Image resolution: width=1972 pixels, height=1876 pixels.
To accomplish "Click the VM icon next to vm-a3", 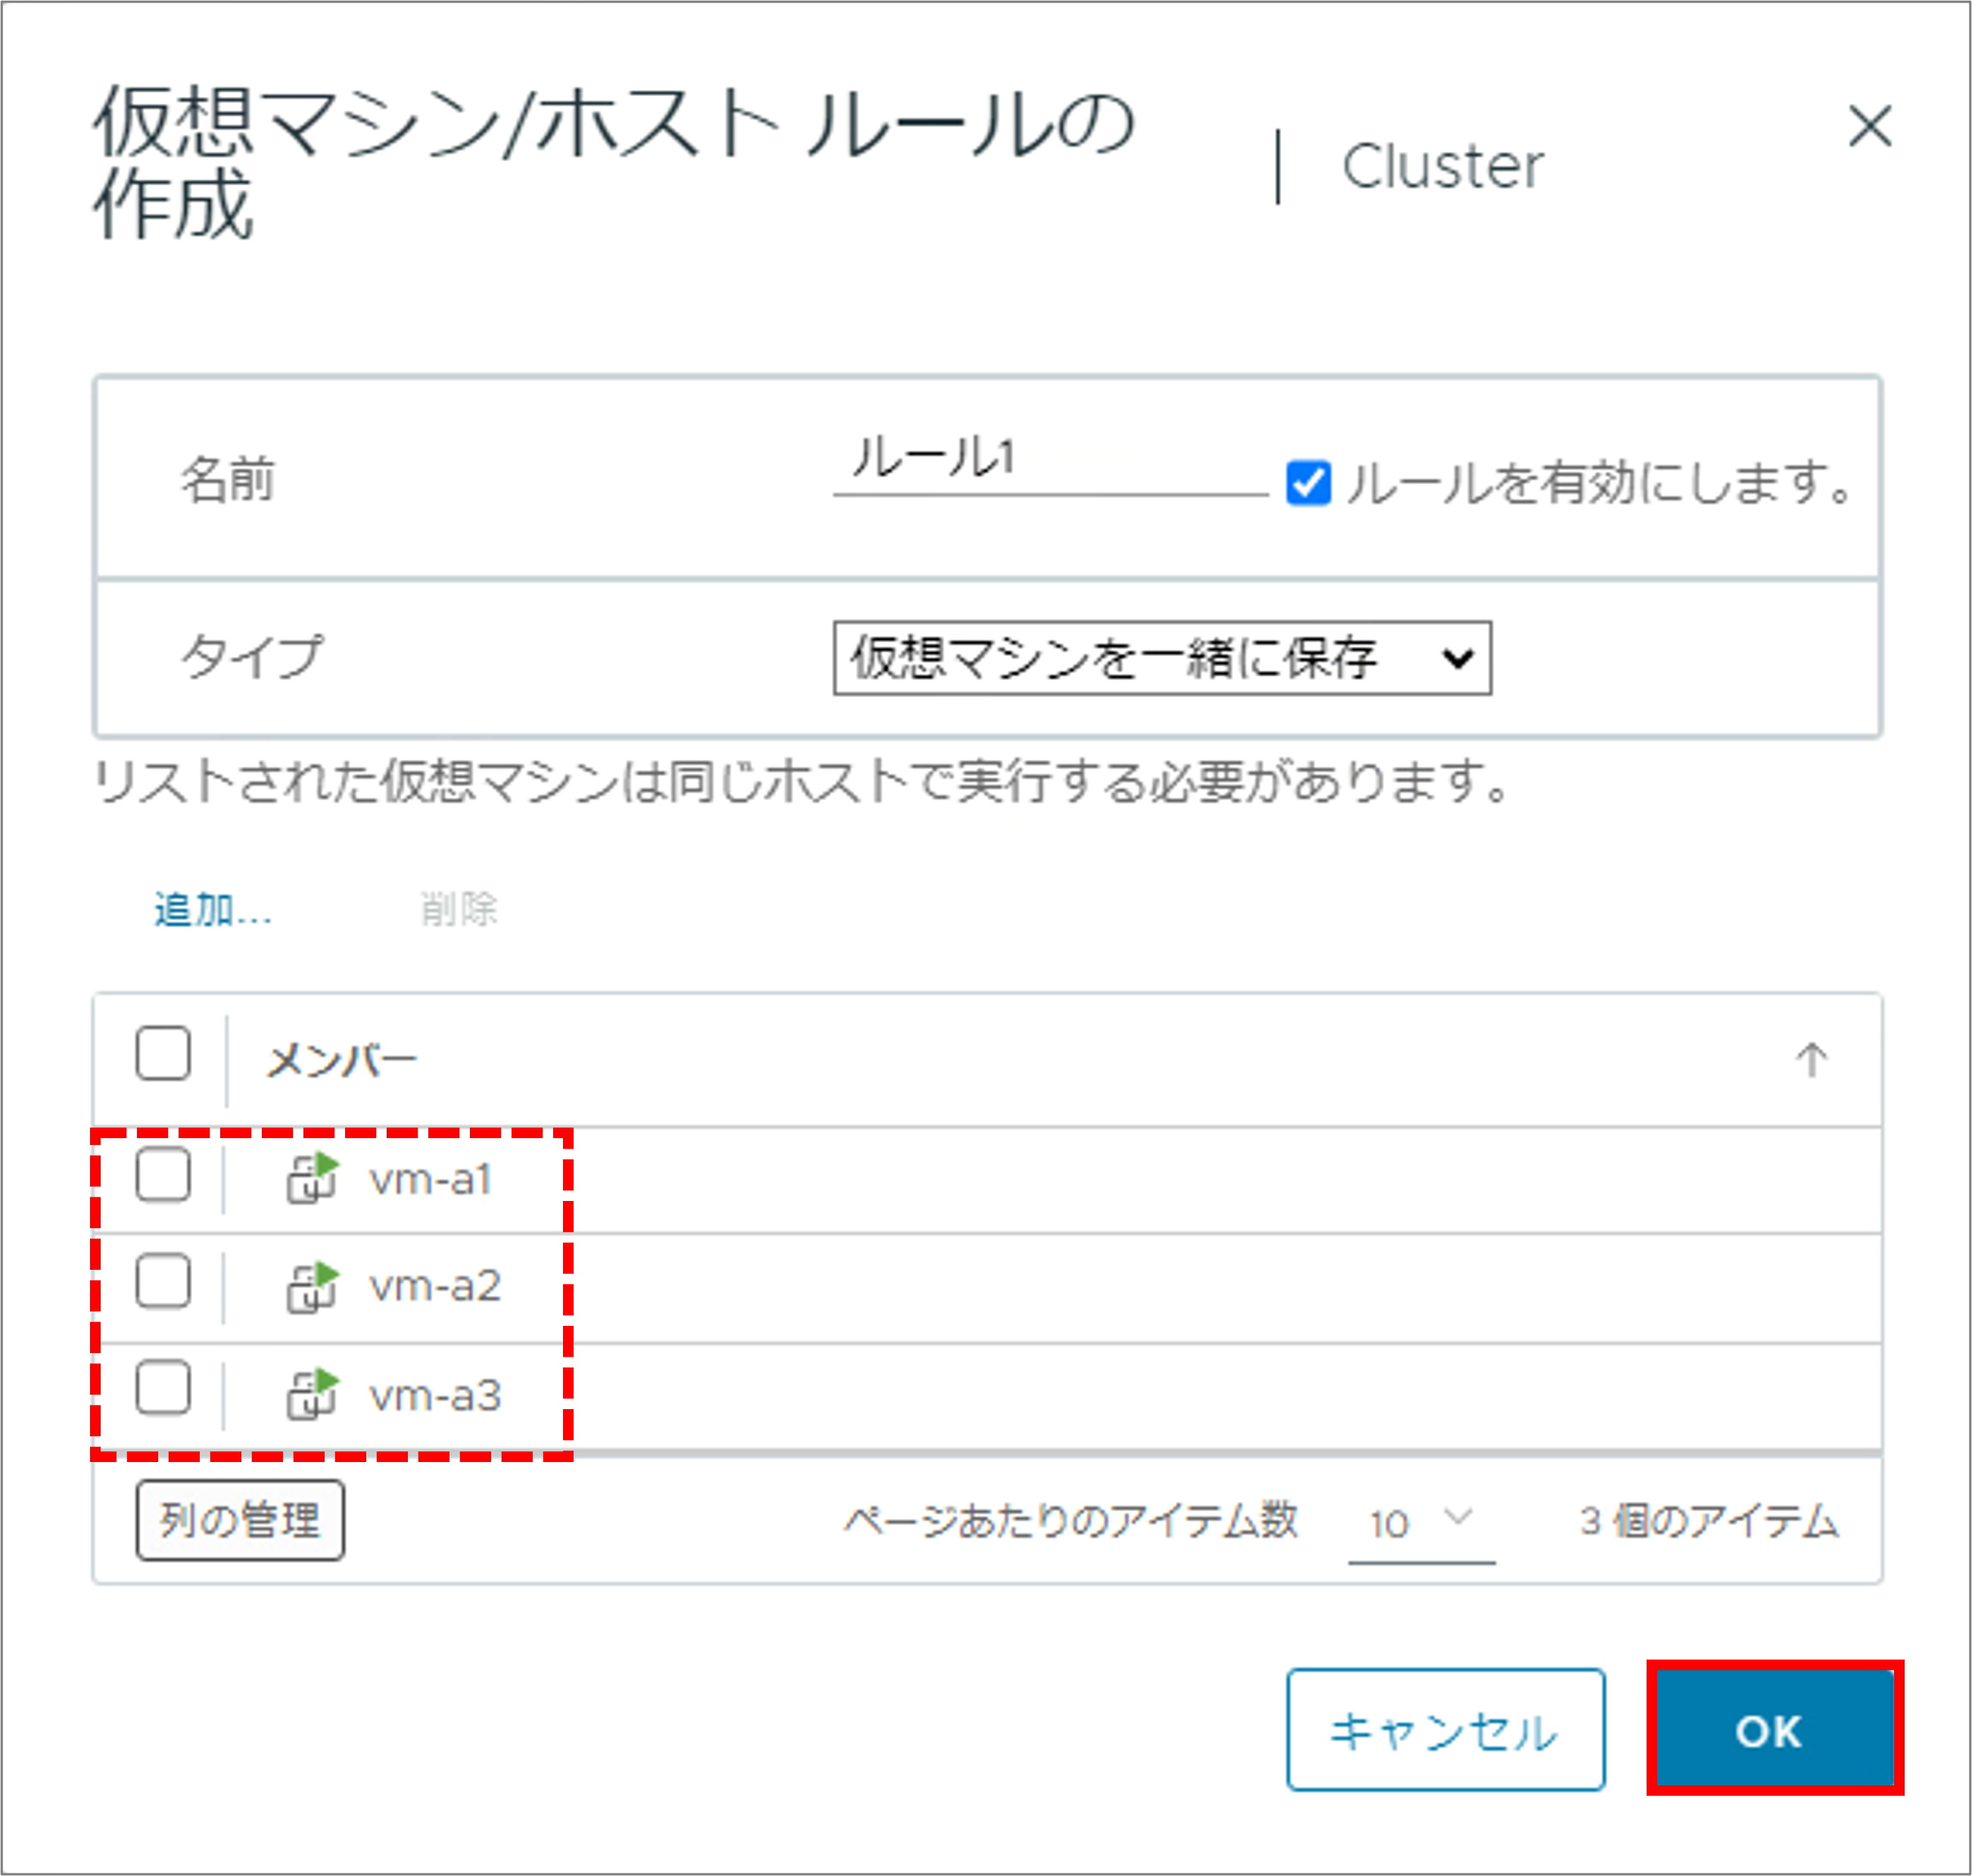I will point(313,1394).
